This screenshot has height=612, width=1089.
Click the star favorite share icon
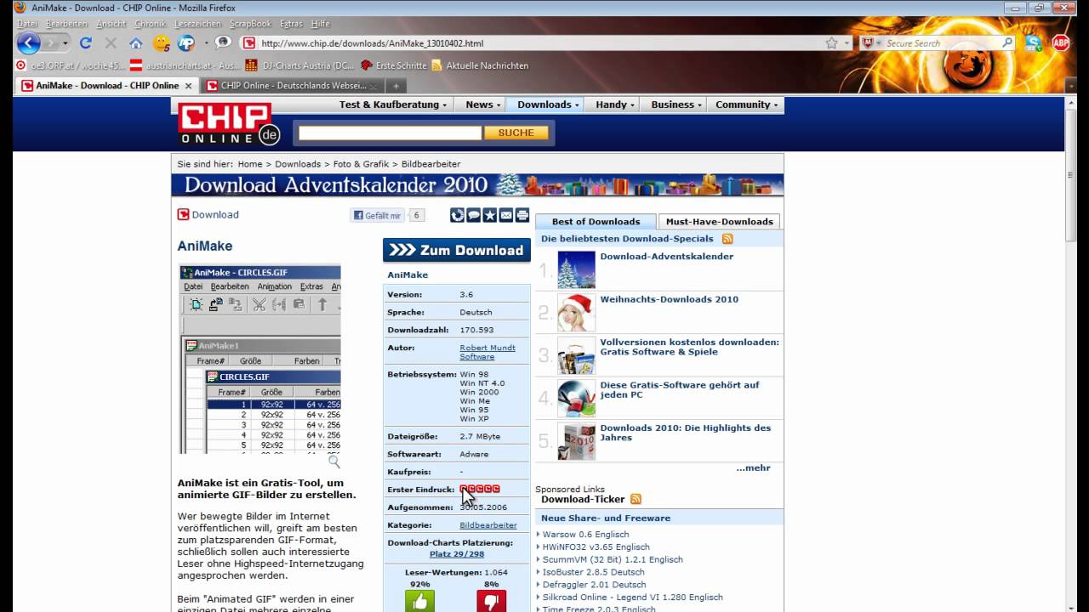[x=490, y=215]
